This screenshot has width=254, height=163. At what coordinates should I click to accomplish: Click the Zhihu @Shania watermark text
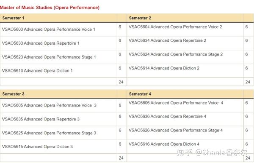pos(212,152)
